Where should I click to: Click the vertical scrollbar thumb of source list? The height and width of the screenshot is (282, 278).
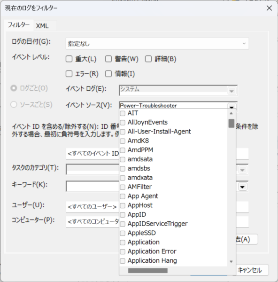pos(232,123)
